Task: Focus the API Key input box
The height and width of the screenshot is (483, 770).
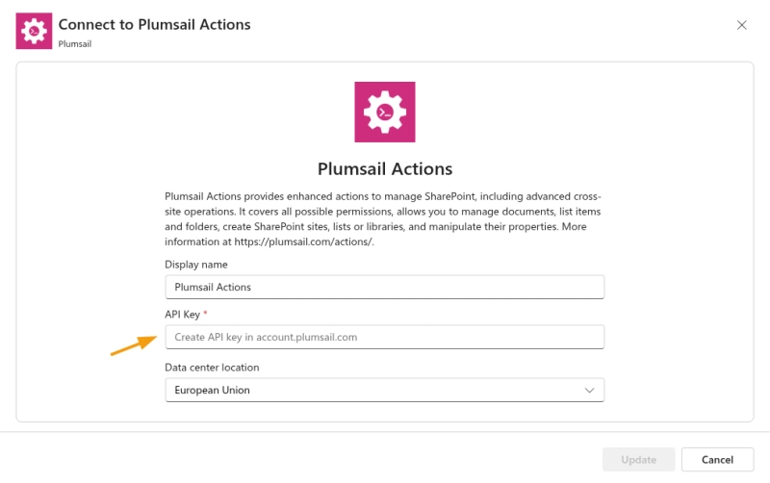Action: pos(384,337)
